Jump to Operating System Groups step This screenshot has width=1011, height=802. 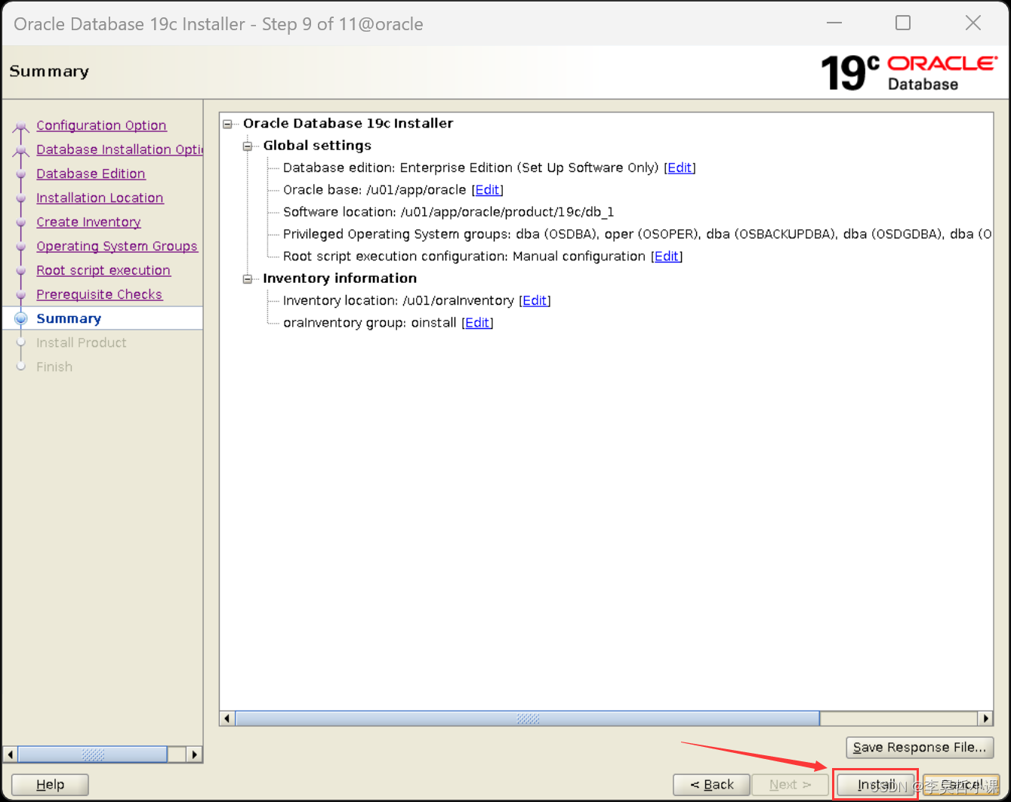click(117, 246)
